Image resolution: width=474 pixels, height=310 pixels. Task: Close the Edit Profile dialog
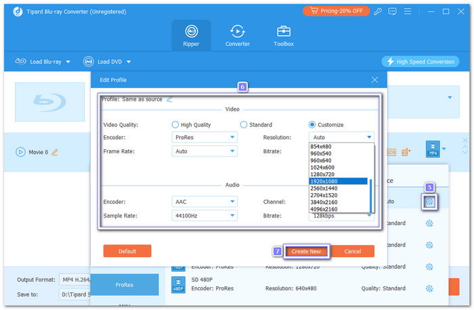[375, 80]
